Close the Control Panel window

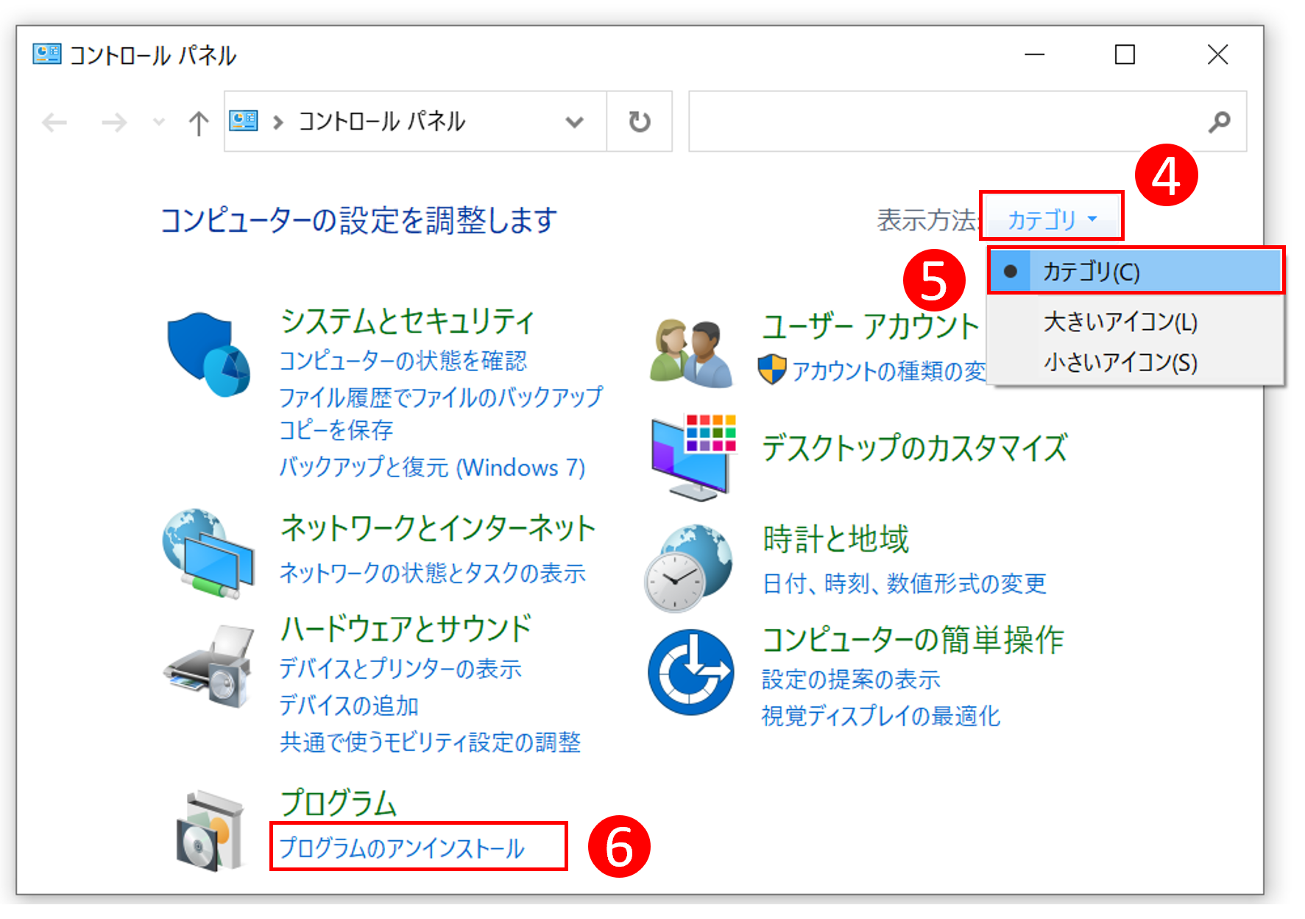tap(1217, 54)
